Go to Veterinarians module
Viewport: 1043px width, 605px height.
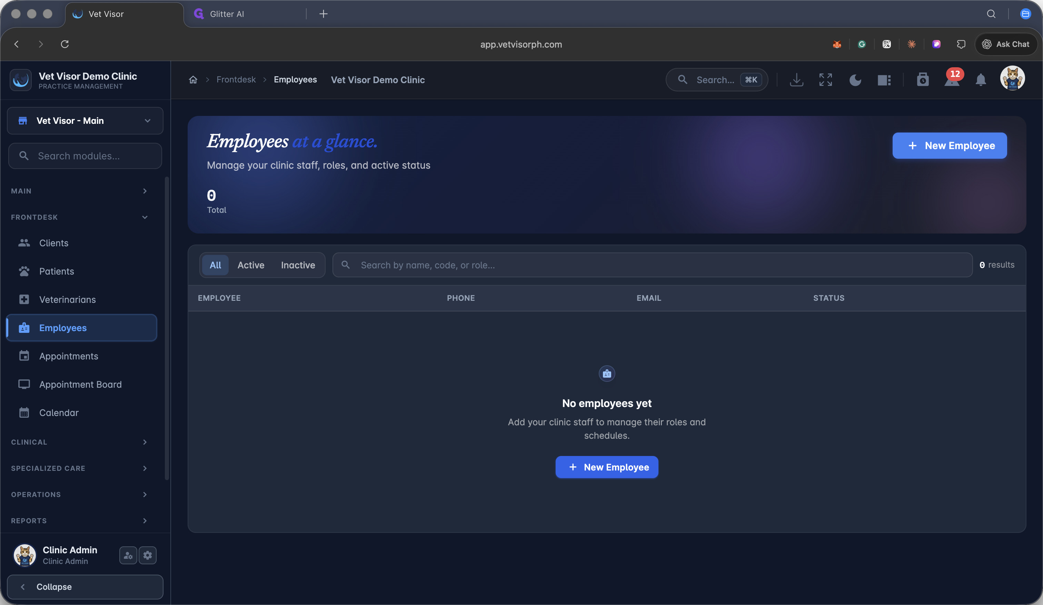click(81, 300)
